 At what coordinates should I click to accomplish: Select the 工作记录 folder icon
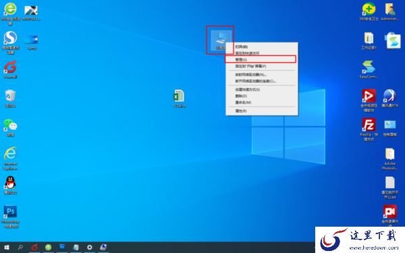pyautogui.click(x=369, y=40)
